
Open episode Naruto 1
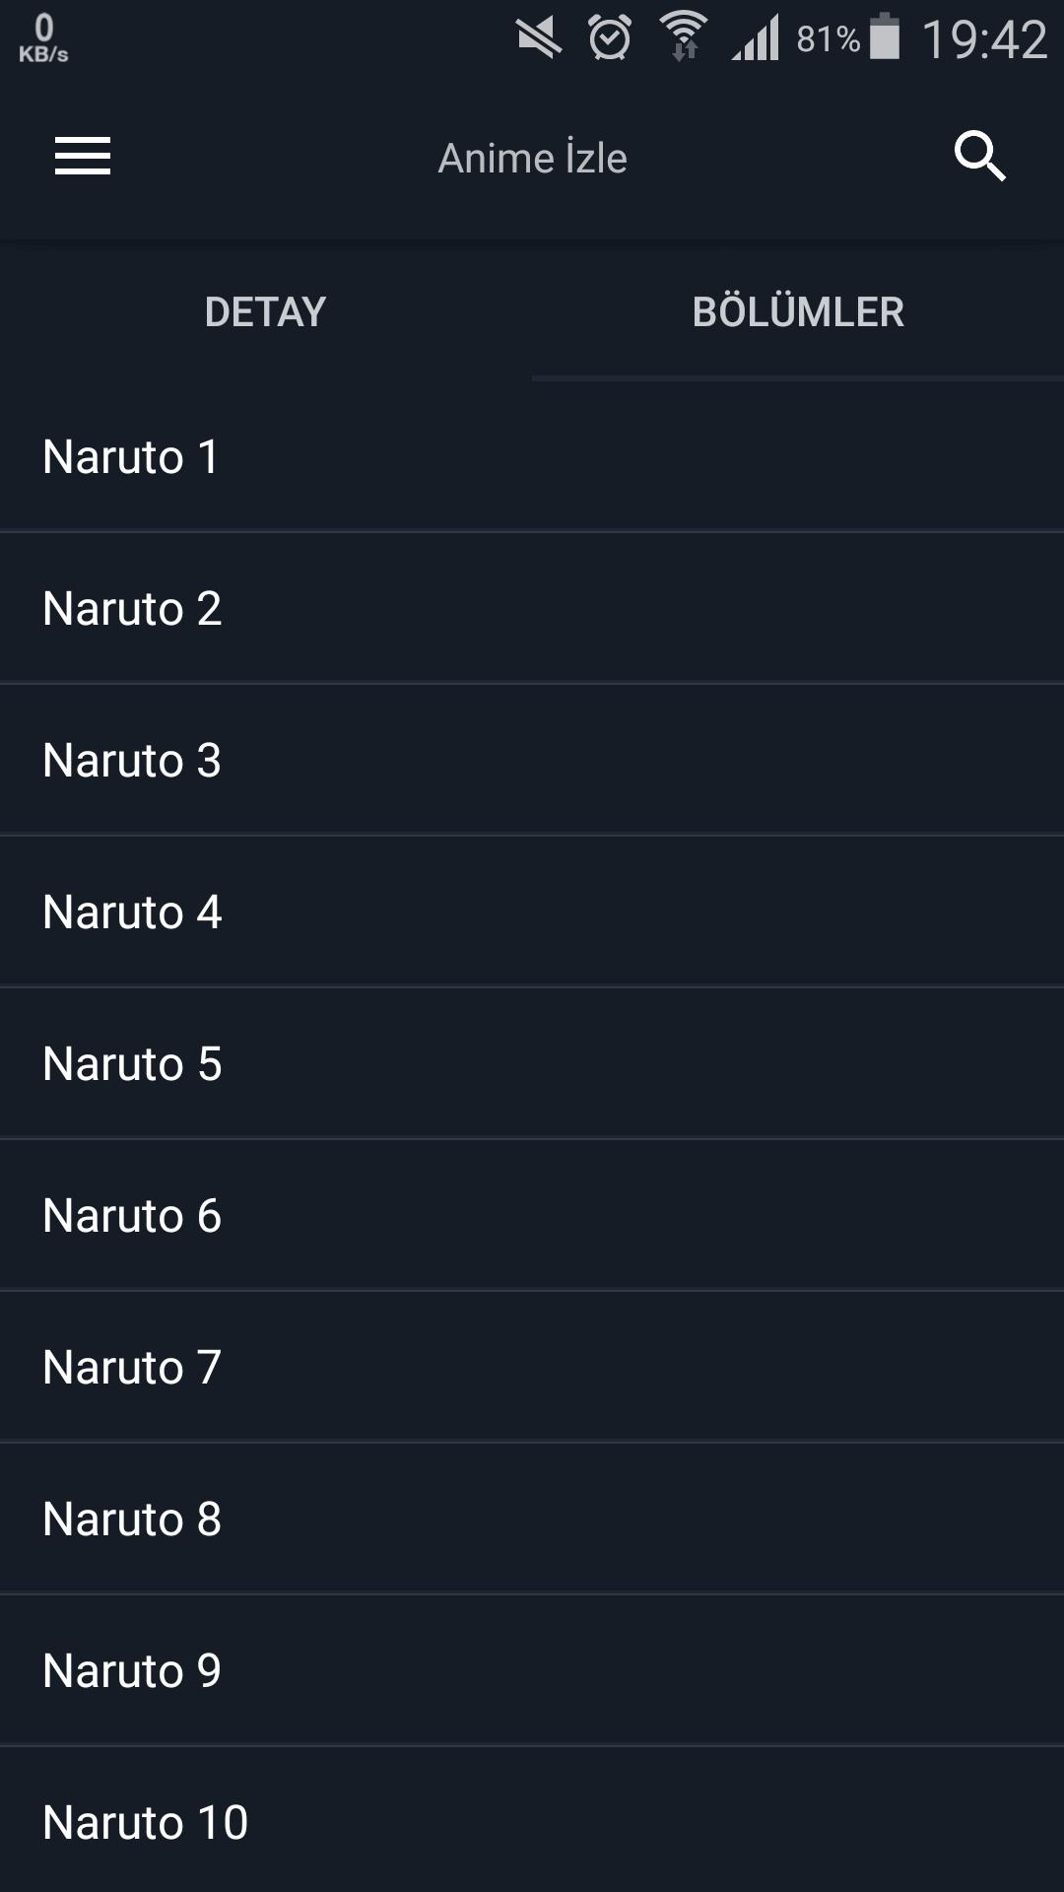click(532, 457)
